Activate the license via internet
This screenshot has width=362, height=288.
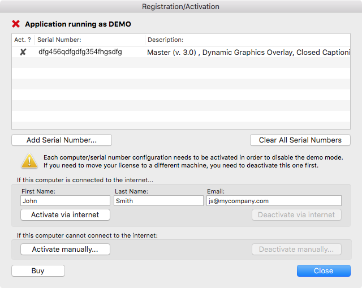(x=66, y=215)
